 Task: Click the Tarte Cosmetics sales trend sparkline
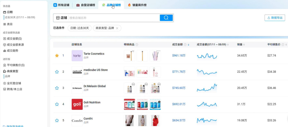(x=207, y=56)
